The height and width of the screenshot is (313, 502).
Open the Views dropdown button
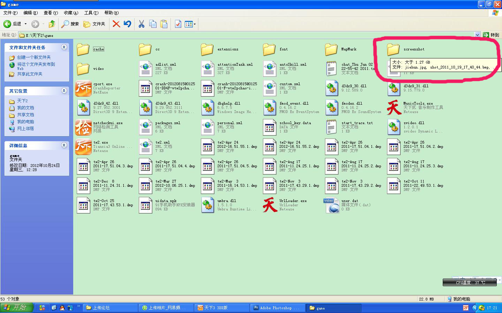(x=190, y=24)
